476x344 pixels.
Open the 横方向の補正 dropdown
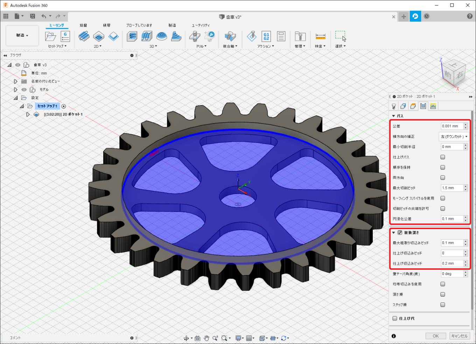(454, 137)
